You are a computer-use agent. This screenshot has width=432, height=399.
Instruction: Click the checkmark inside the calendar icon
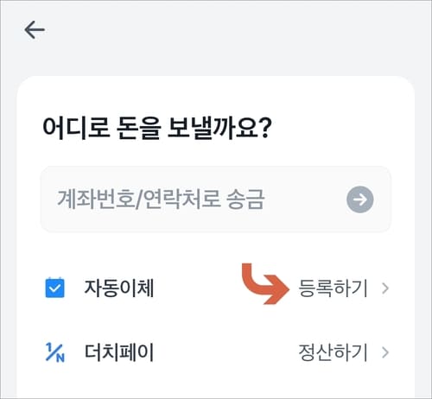(55, 288)
